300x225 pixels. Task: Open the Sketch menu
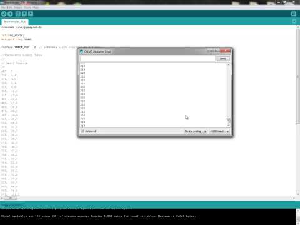[x=18, y=7]
